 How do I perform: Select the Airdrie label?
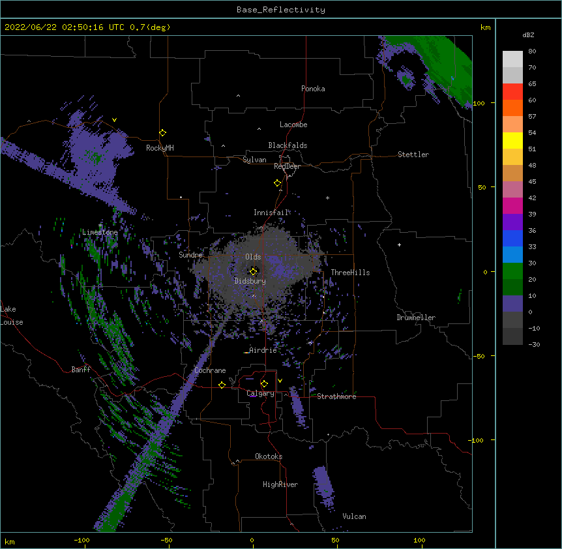(263, 350)
